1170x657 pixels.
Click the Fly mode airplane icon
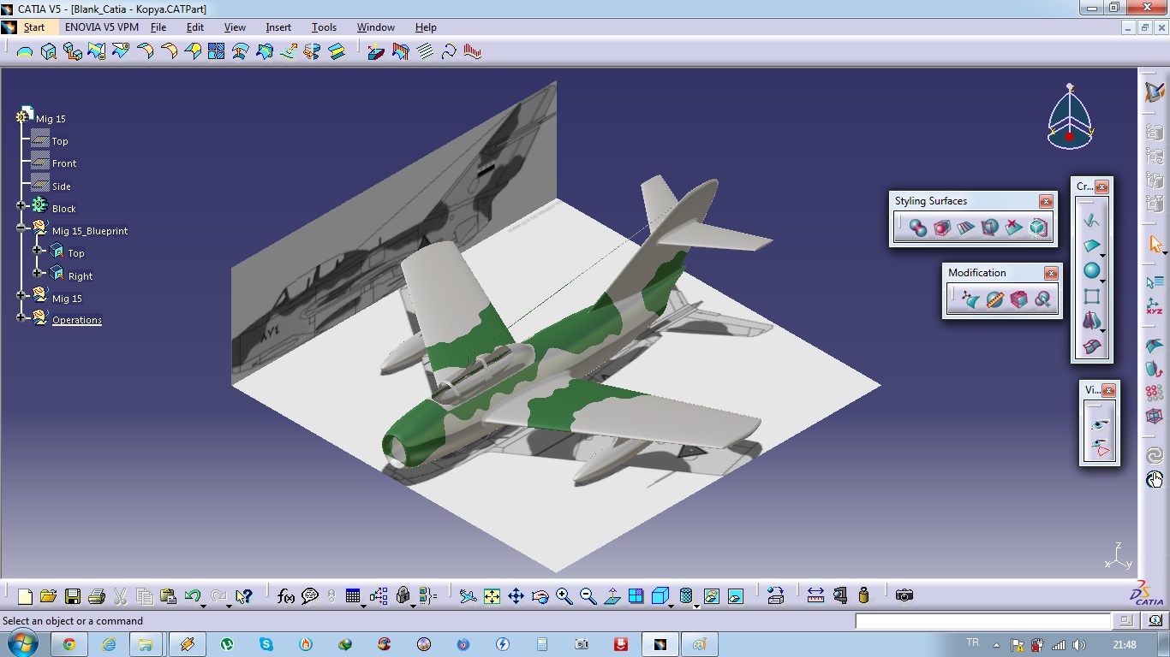[x=468, y=596]
